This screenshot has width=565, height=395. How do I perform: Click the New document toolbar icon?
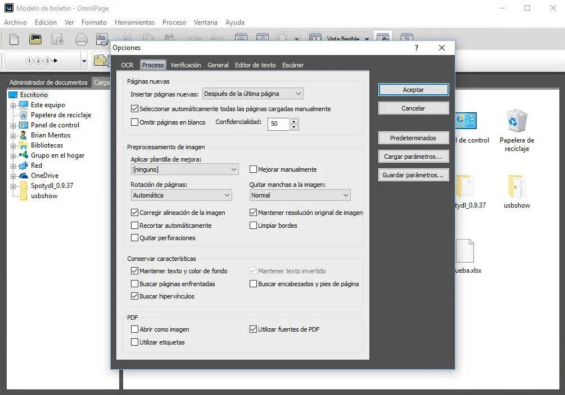pyautogui.click(x=14, y=39)
